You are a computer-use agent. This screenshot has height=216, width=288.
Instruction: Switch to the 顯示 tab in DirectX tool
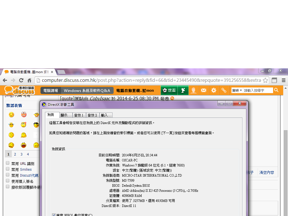[x=66, y=115]
